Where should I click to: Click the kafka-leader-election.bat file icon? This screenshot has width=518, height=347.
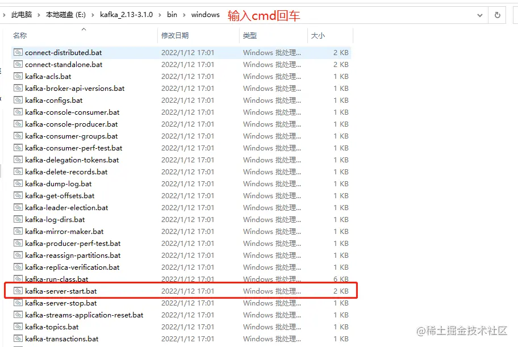18,207
